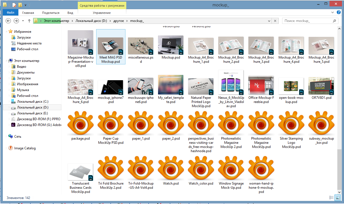
Task: Open Документы folder in navigation pane
Action: [x=26, y=72]
